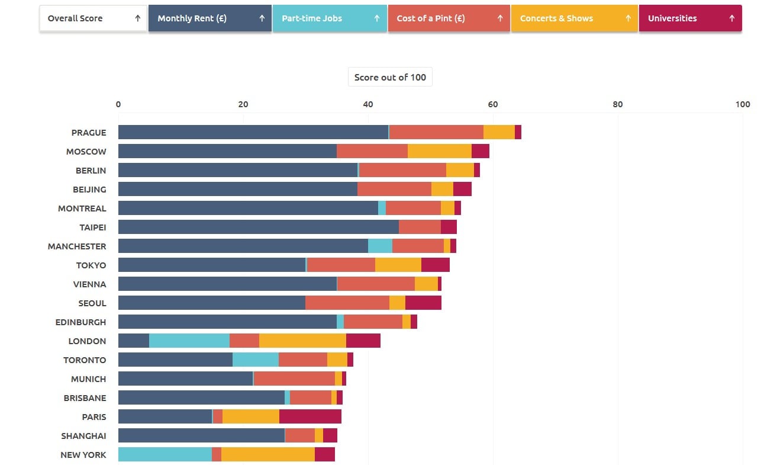Click Toronto's teal part-time jobs segment
This screenshot has height=465, width=777.
pos(256,360)
